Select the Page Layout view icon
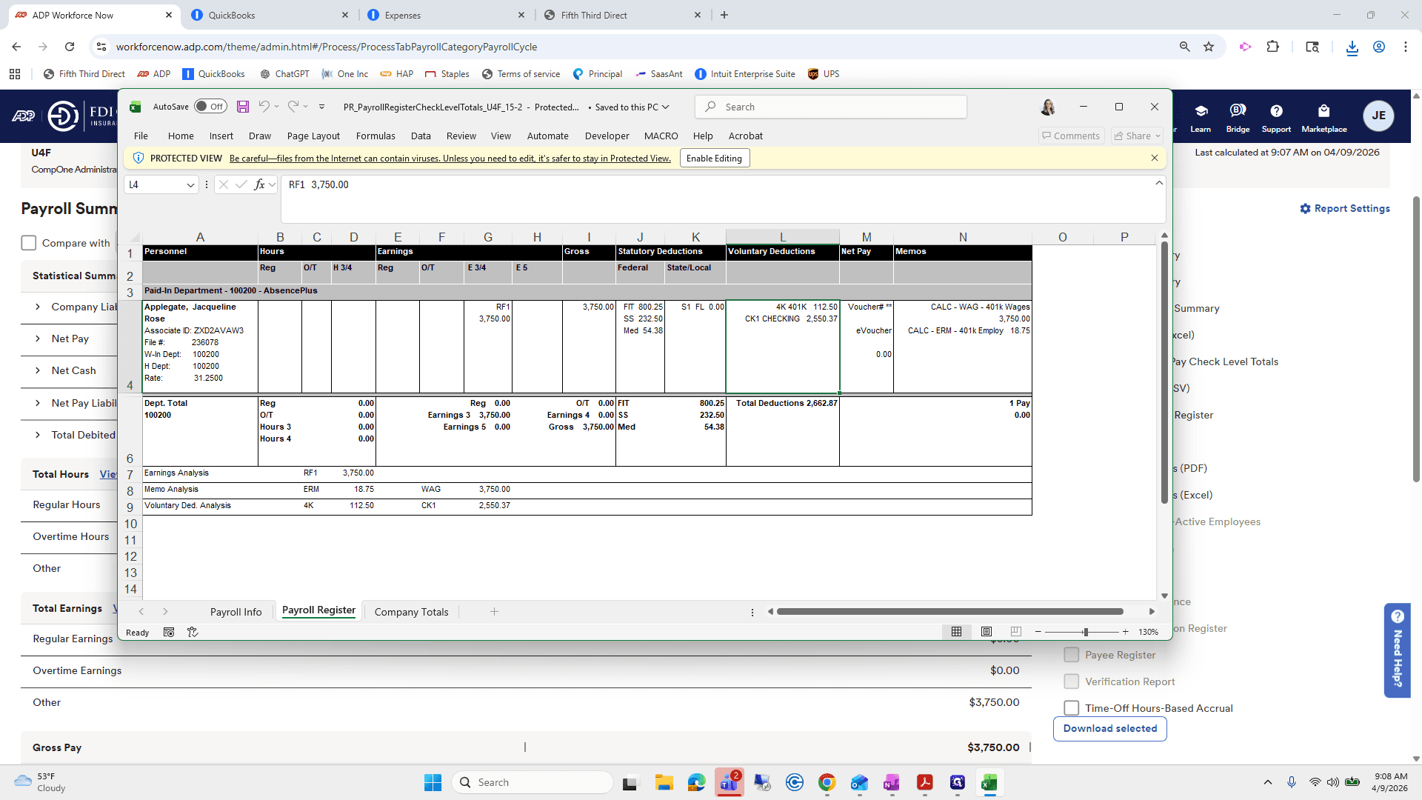Screen dimensions: 1422x800 (x=987, y=632)
